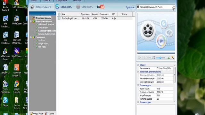Click the Добавить видео button label

(43, 7)
